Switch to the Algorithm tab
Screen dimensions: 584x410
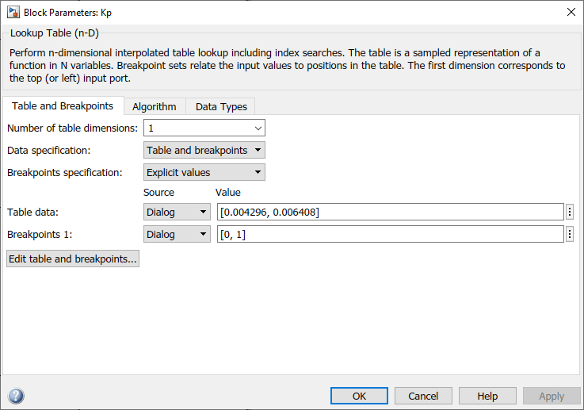[154, 106]
